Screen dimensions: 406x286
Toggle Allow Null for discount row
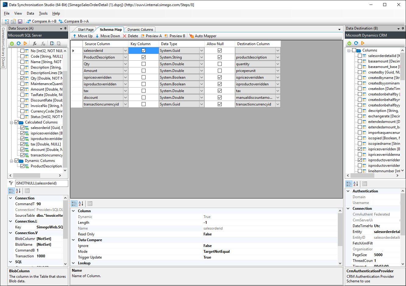[220, 98]
